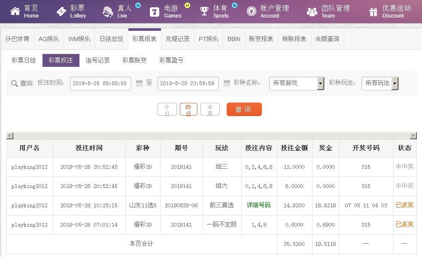Click the Live dealer icon
Viewport: 422px width, 257px height.
pos(108,12)
